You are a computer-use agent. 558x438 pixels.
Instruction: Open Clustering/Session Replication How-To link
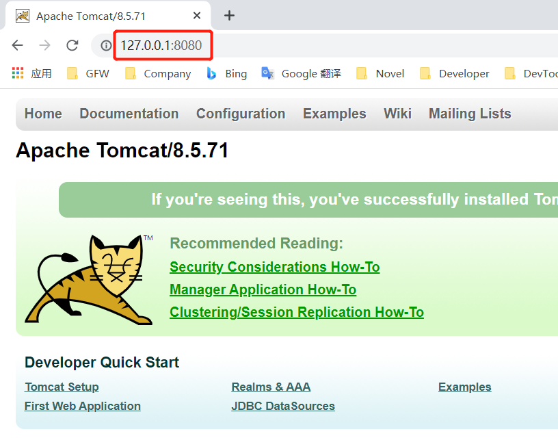tap(297, 312)
